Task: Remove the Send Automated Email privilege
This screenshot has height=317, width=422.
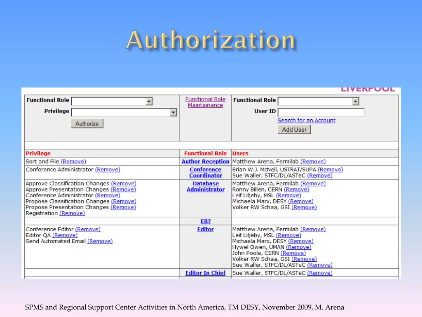Action: 100,241
